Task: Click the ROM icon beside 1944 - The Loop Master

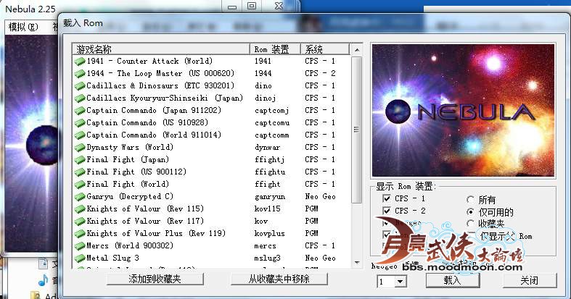Action: coord(80,73)
